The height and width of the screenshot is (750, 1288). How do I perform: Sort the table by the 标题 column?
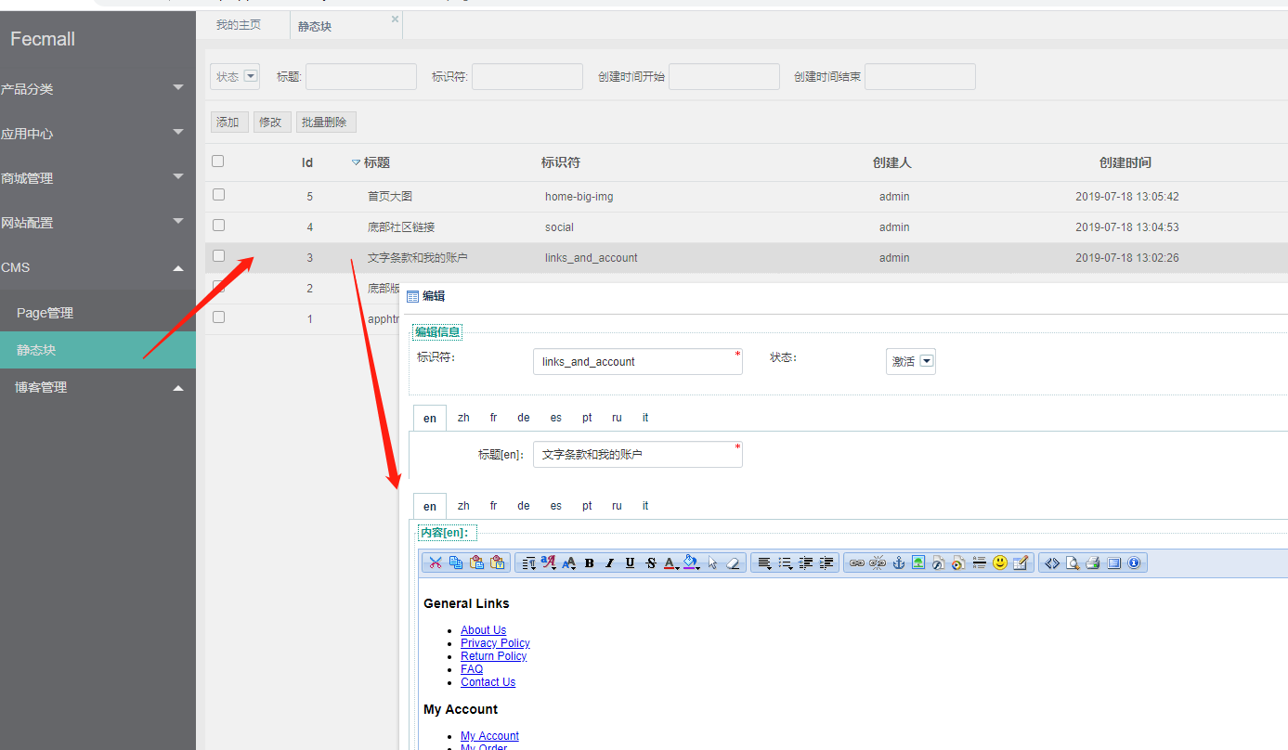377,162
